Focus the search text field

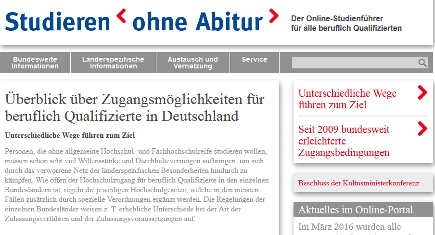point(354,63)
